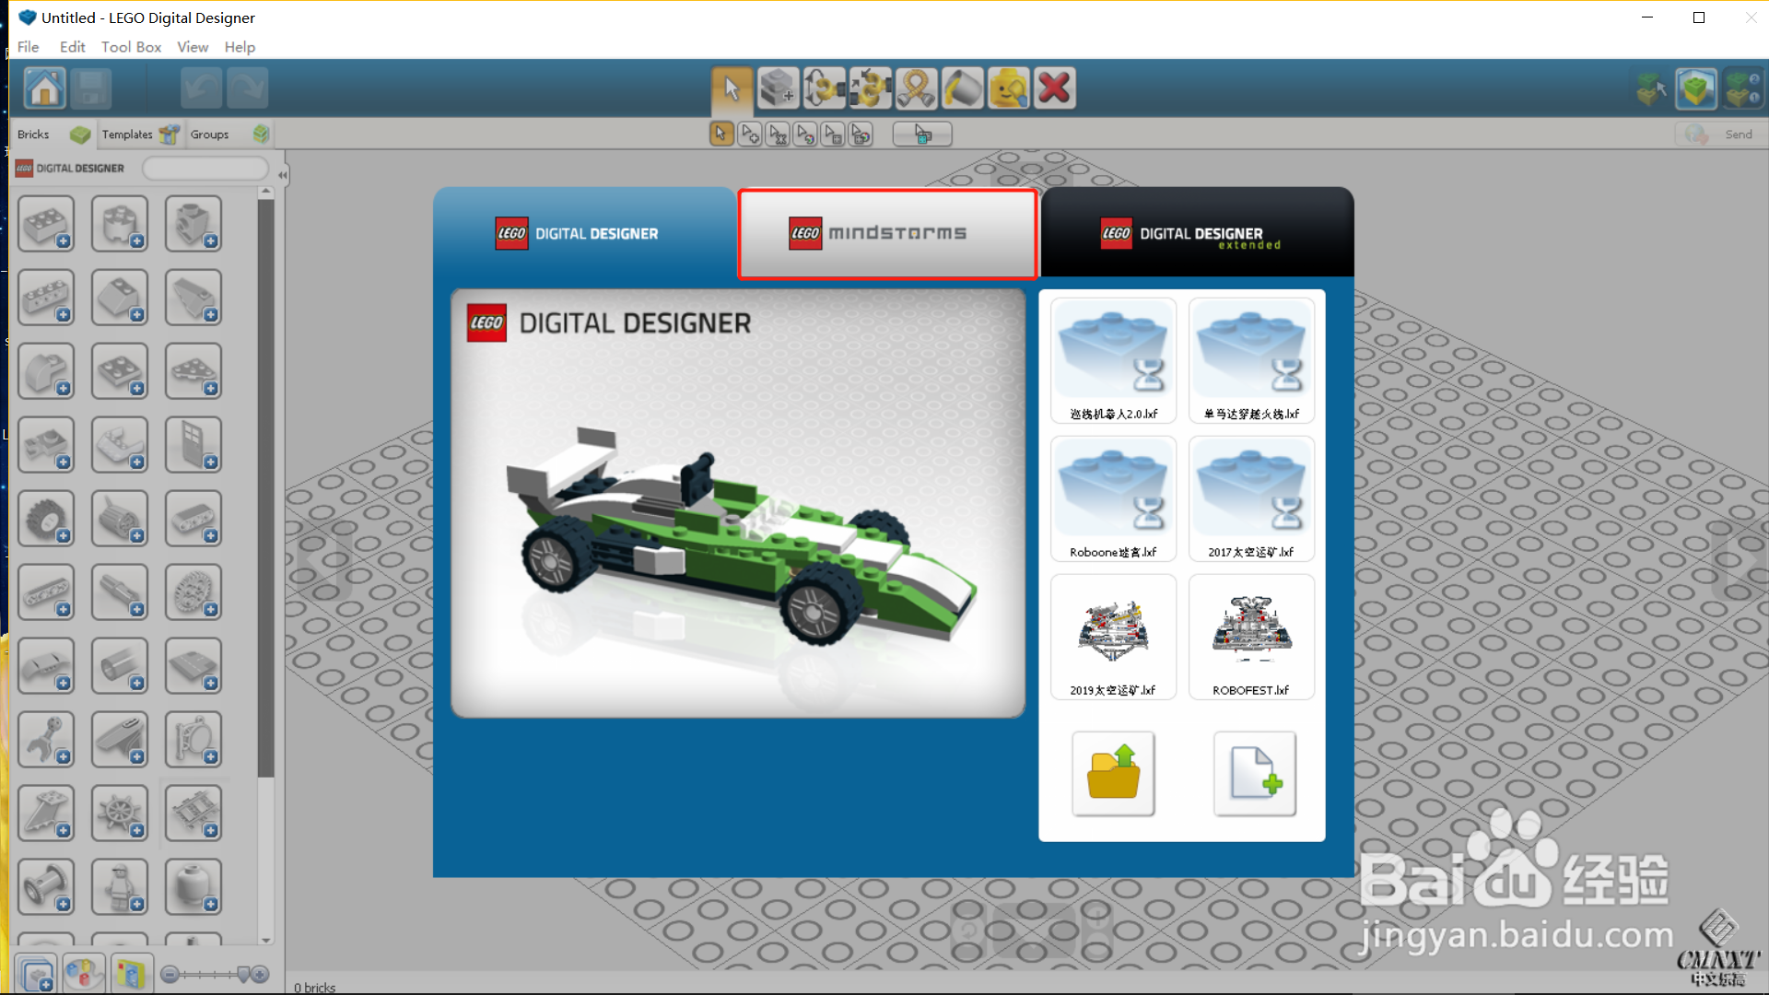Open the Tool Box menu
Viewport: 1769px width, 995px height.
(x=131, y=47)
